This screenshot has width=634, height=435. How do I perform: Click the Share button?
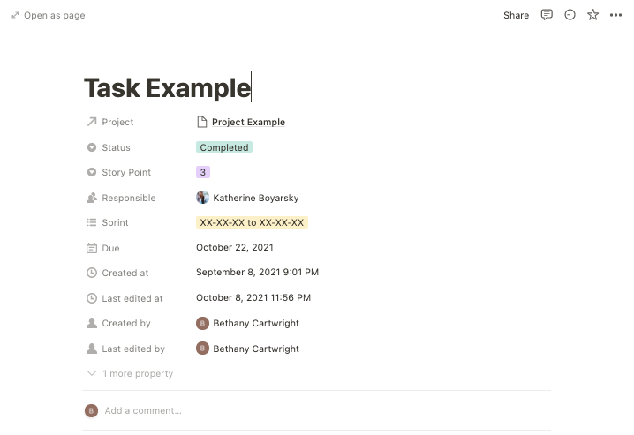point(516,15)
